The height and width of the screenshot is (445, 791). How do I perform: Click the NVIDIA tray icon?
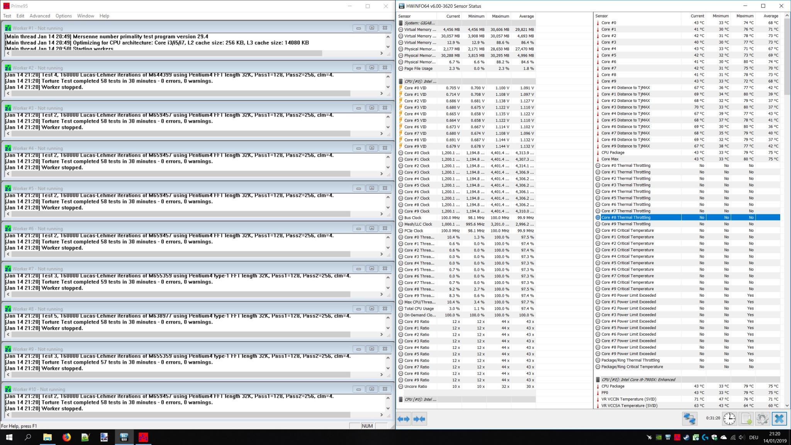point(659,437)
